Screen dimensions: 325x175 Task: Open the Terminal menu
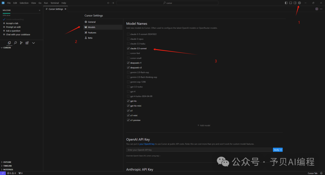[x=54, y=3]
